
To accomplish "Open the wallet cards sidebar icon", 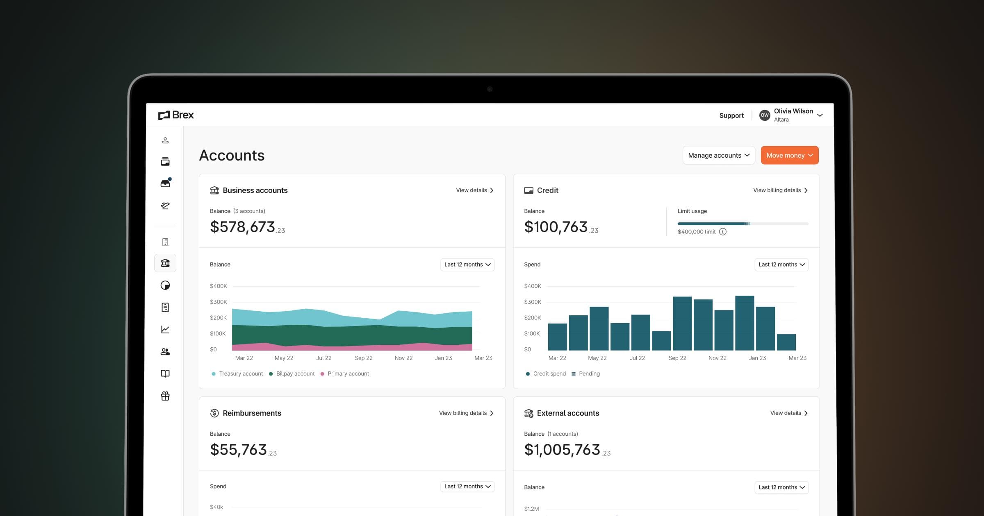I will click(165, 162).
